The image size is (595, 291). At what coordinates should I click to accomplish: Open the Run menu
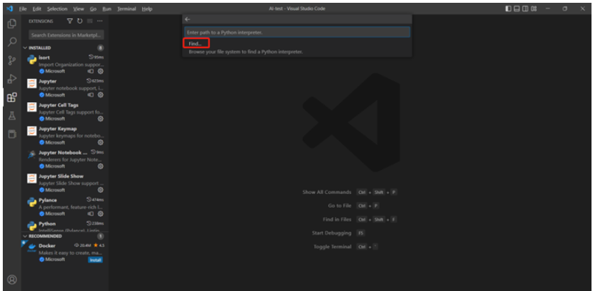[x=107, y=8]
